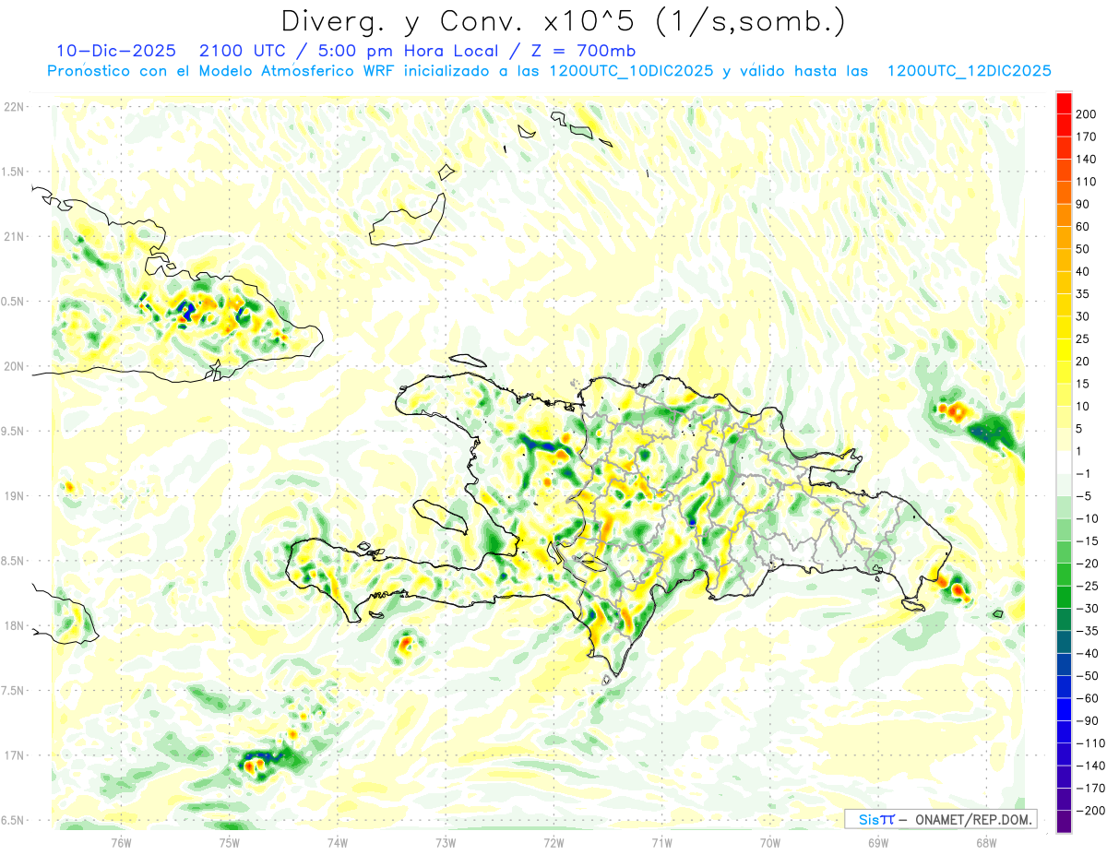Click the '40' positive value on the scale
This screenshot has height=855, width=1107.
pos(1083,271)
